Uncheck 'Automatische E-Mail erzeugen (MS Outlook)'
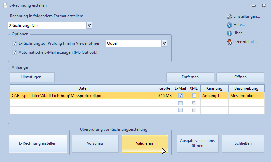Viewport: 271px width, 162px height. coord(15,52)
